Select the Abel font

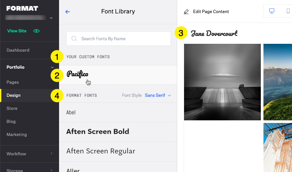pos(118,112)
